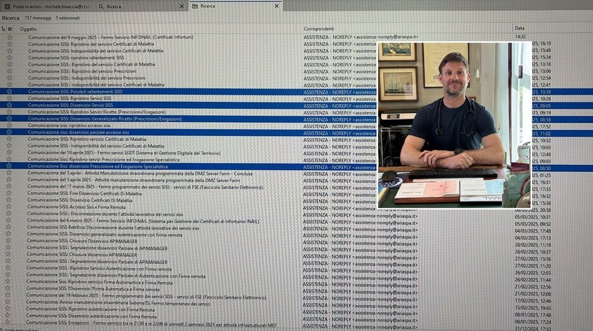Toggle star on 'disservizio parziale accesso siss' row

coord(9,133)
